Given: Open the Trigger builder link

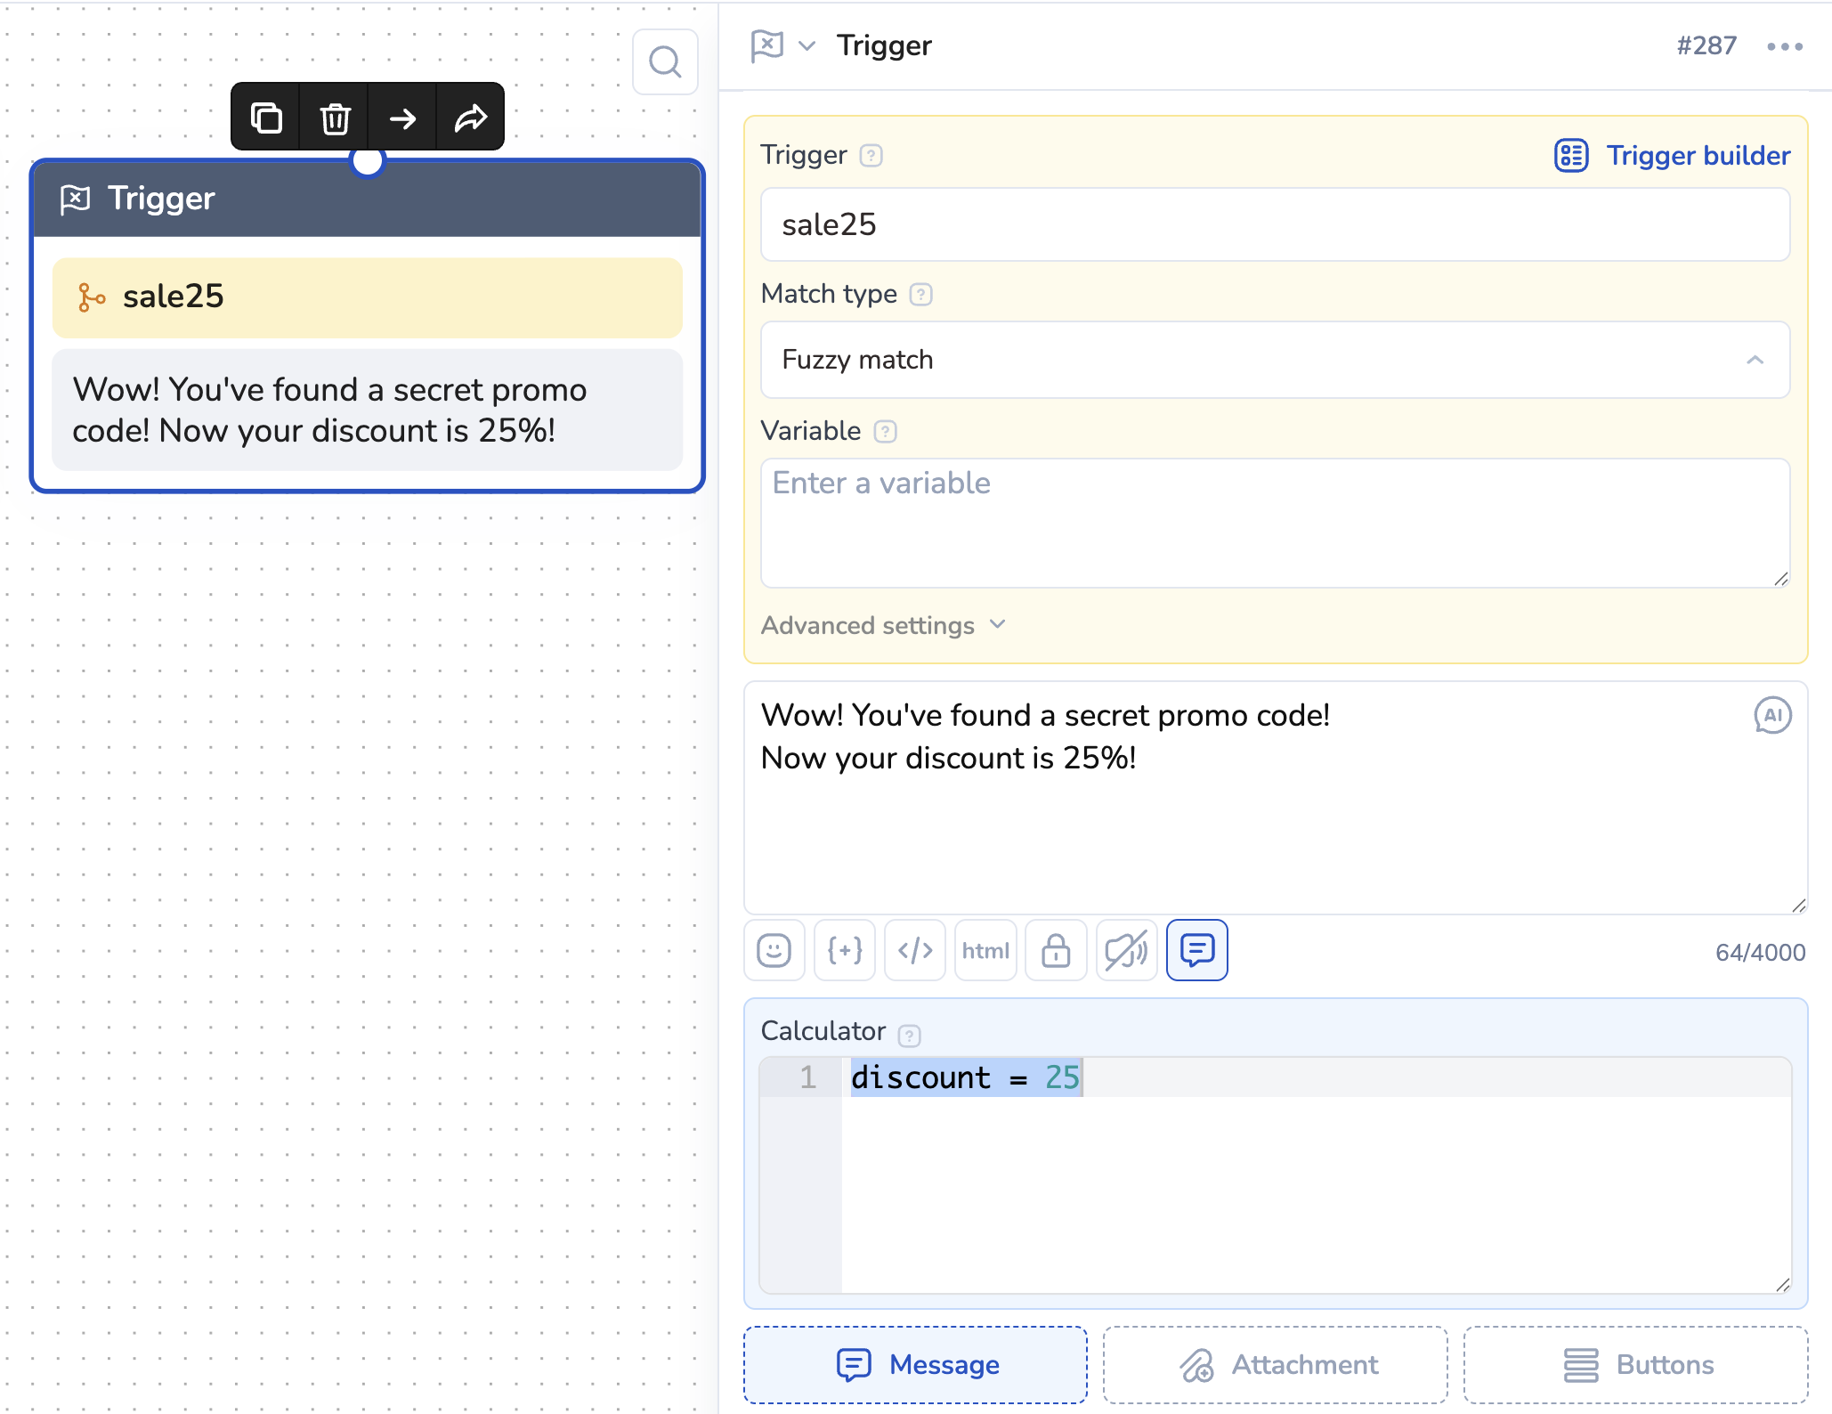Looking at the screenshot, I should click(1673, 155).
